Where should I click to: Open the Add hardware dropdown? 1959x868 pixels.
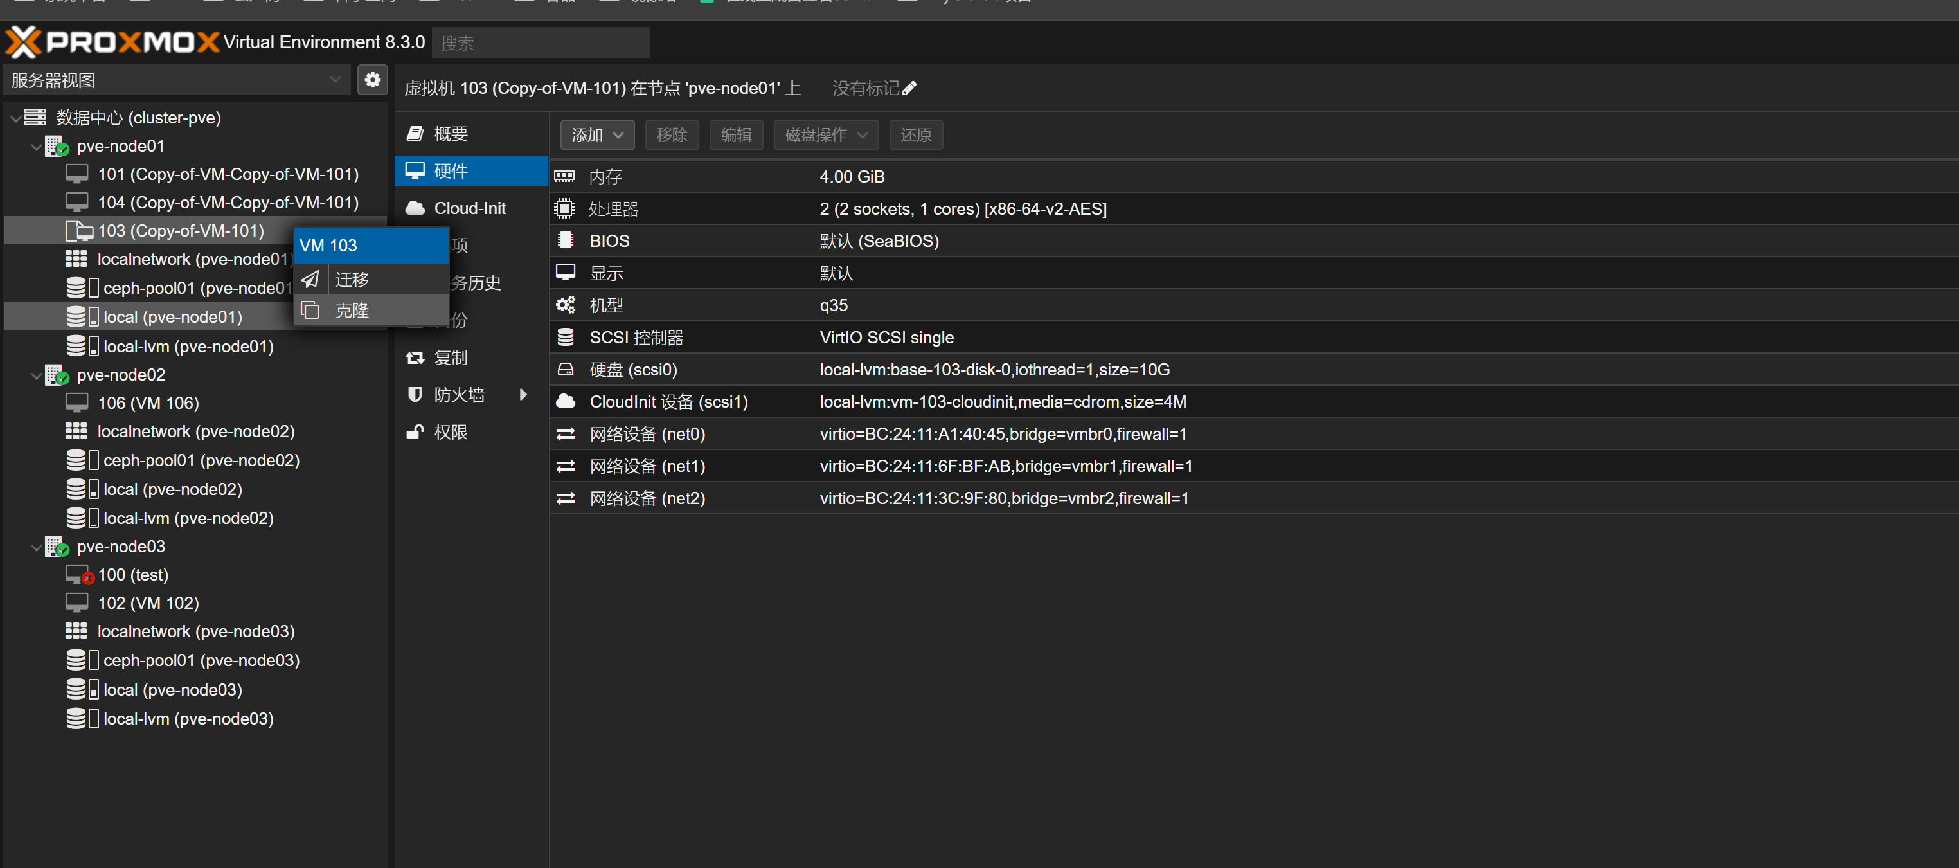[x=598, y=134]
